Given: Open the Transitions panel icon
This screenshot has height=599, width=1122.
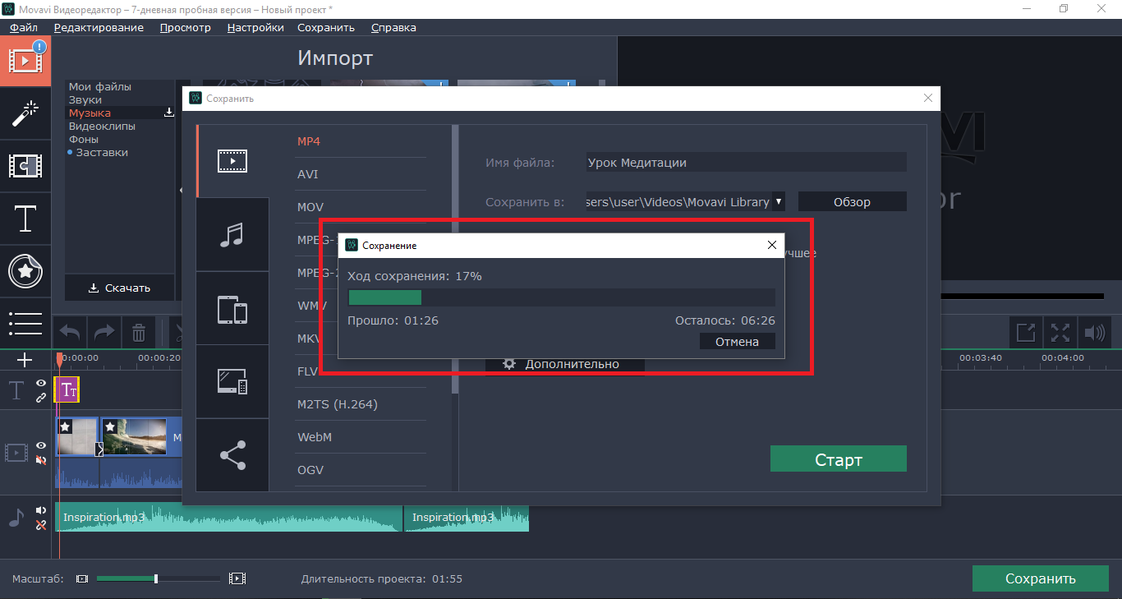Looking at the screenshot, I should pyautogui.click(x=25, y=166).
